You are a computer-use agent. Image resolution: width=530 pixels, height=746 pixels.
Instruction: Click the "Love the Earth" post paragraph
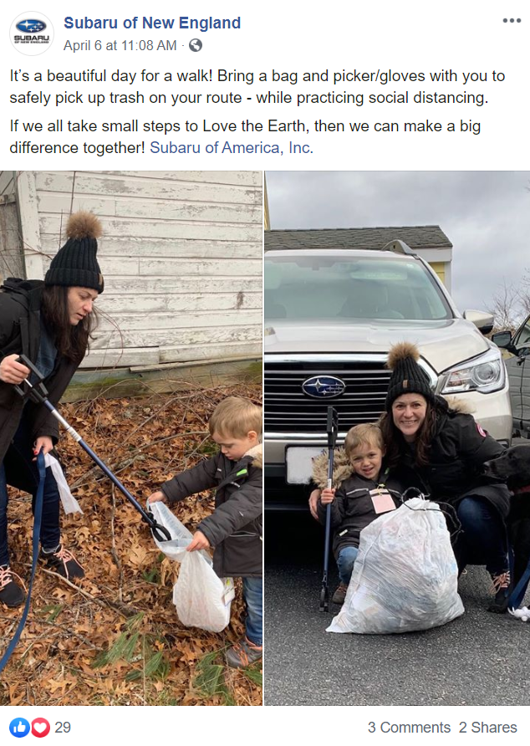(x=245, y=136)
